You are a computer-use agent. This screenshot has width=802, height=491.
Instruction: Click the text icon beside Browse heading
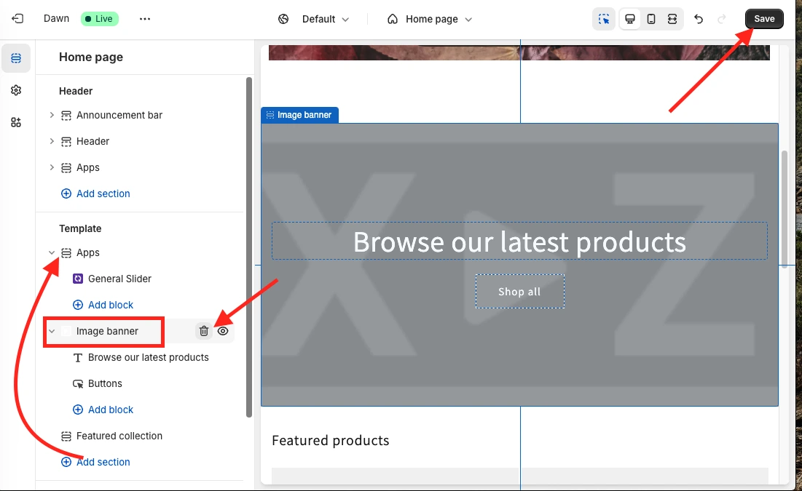pos(78,358)
